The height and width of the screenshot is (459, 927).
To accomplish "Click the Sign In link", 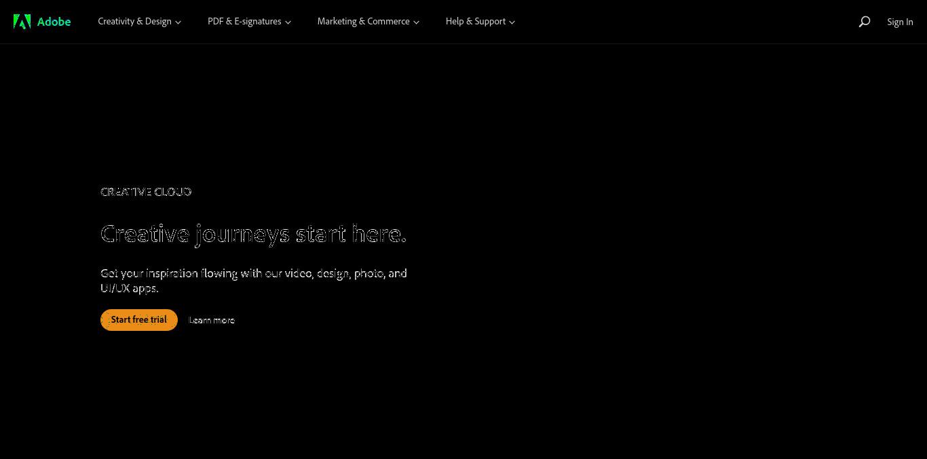I will 900,22.
